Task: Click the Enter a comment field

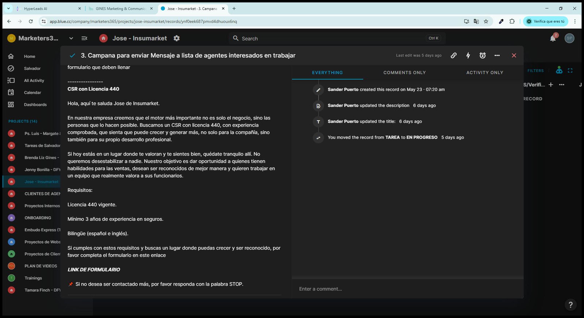Action: coord(407,289)
